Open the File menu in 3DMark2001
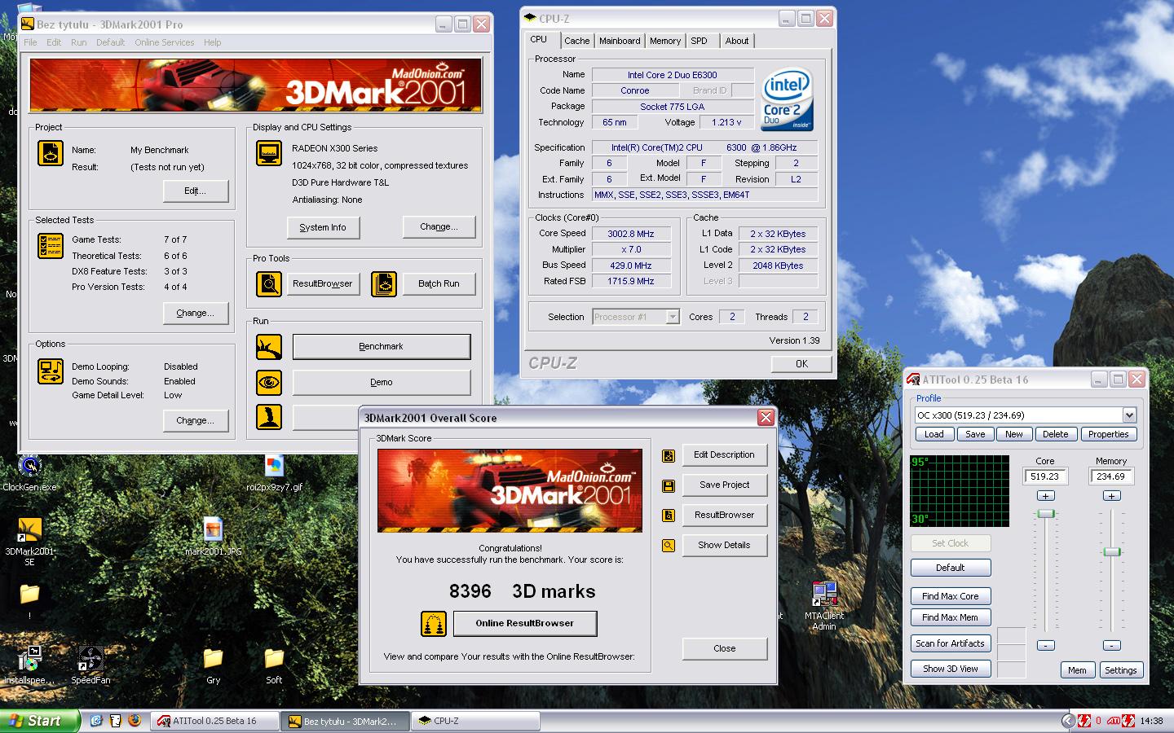Screen dimensions: 1174x733 30,42
